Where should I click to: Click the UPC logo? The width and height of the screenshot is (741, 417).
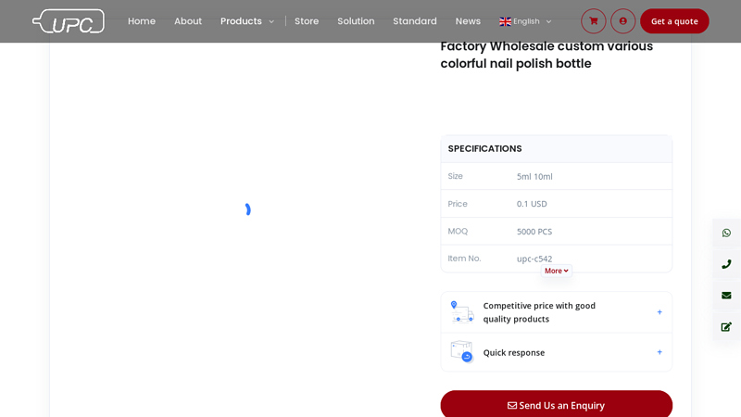click(x=69, y=21)
